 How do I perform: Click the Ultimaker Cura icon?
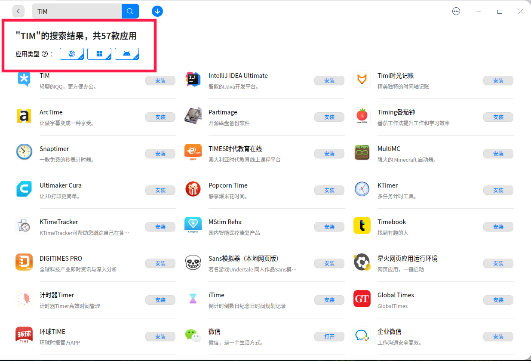pos(24,189)
